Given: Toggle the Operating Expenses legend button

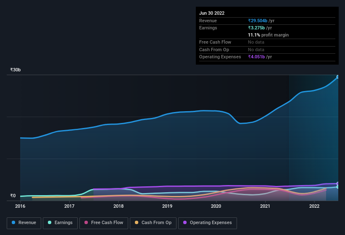Looking at the screenshot, I should (x=207, y=223).
